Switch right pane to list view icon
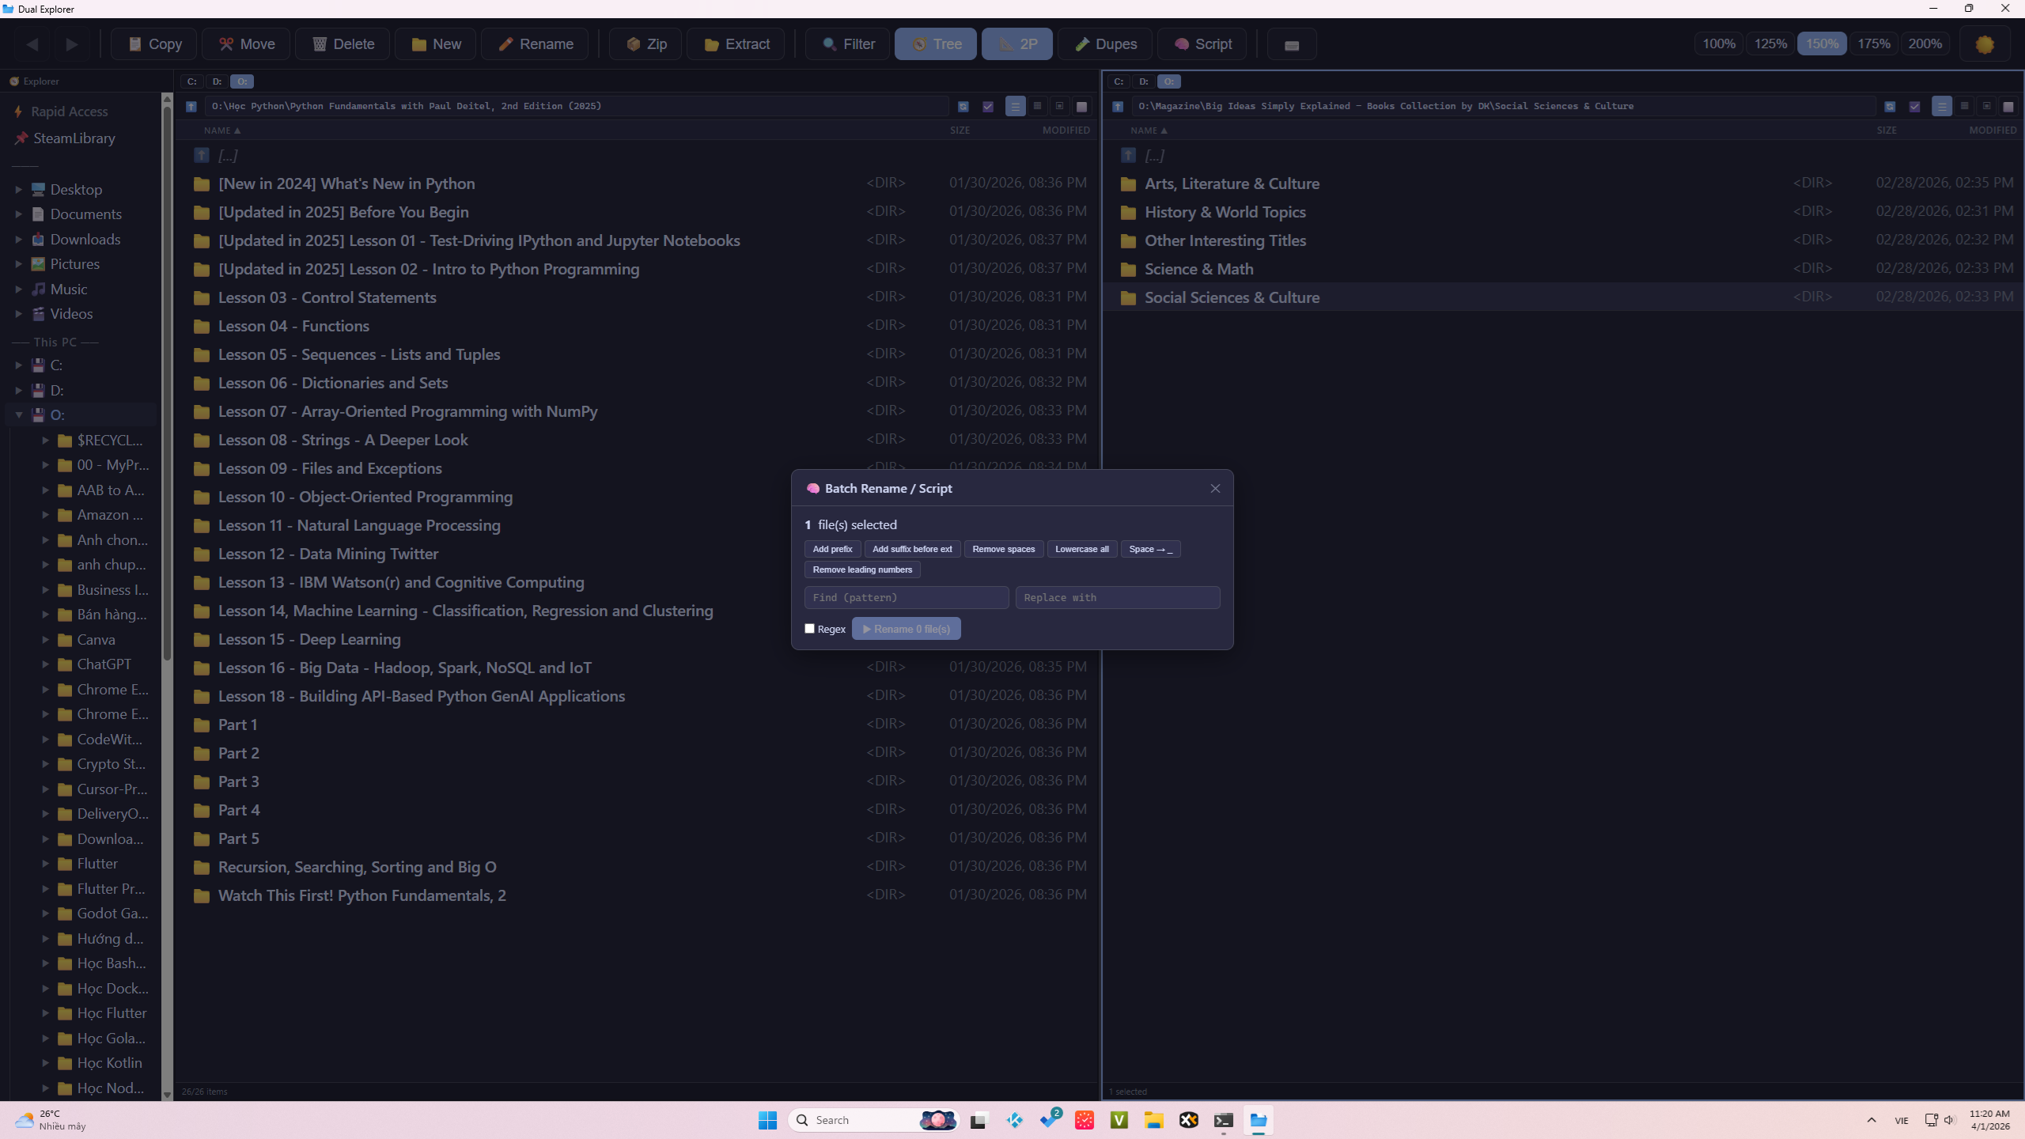This screenshot has height=1139, width=2025. point(1941,106)
